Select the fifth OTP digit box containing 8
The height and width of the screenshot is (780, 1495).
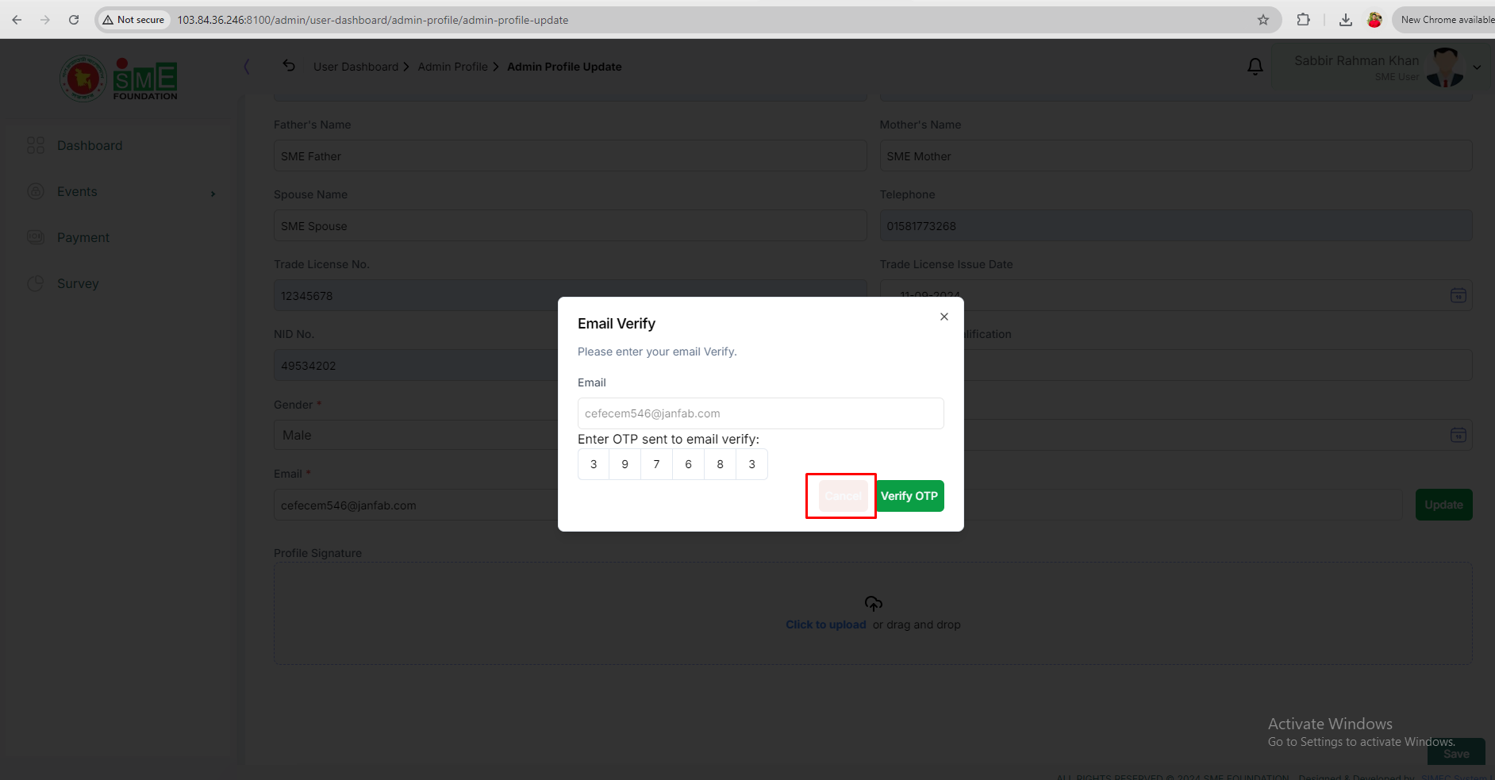click(721, 464)
